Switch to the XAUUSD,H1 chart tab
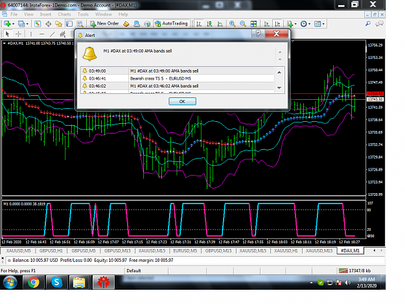 [x=286, y=251]
